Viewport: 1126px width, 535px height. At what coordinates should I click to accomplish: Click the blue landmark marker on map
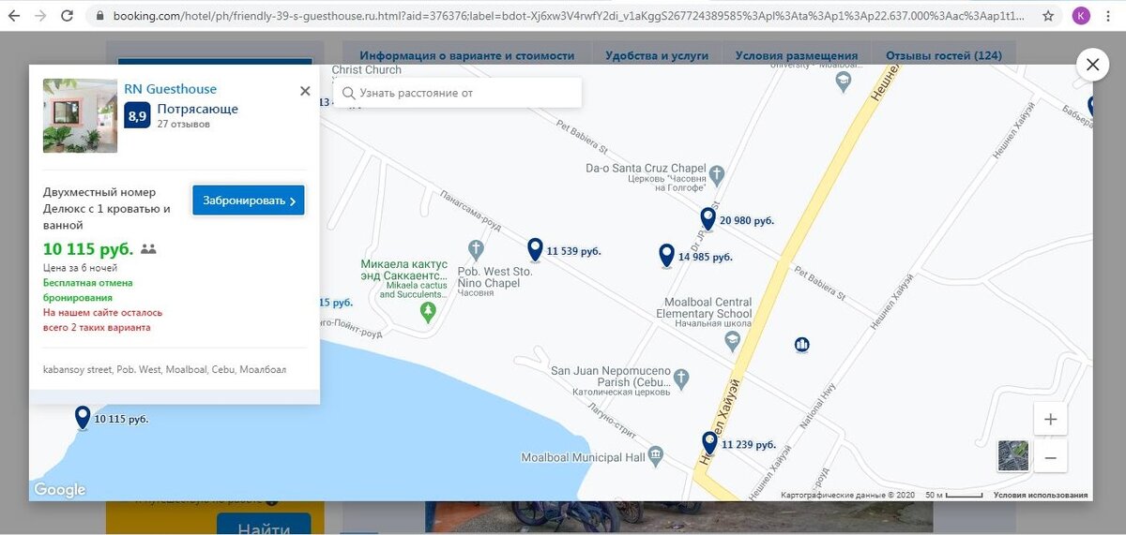pos(801,345)
